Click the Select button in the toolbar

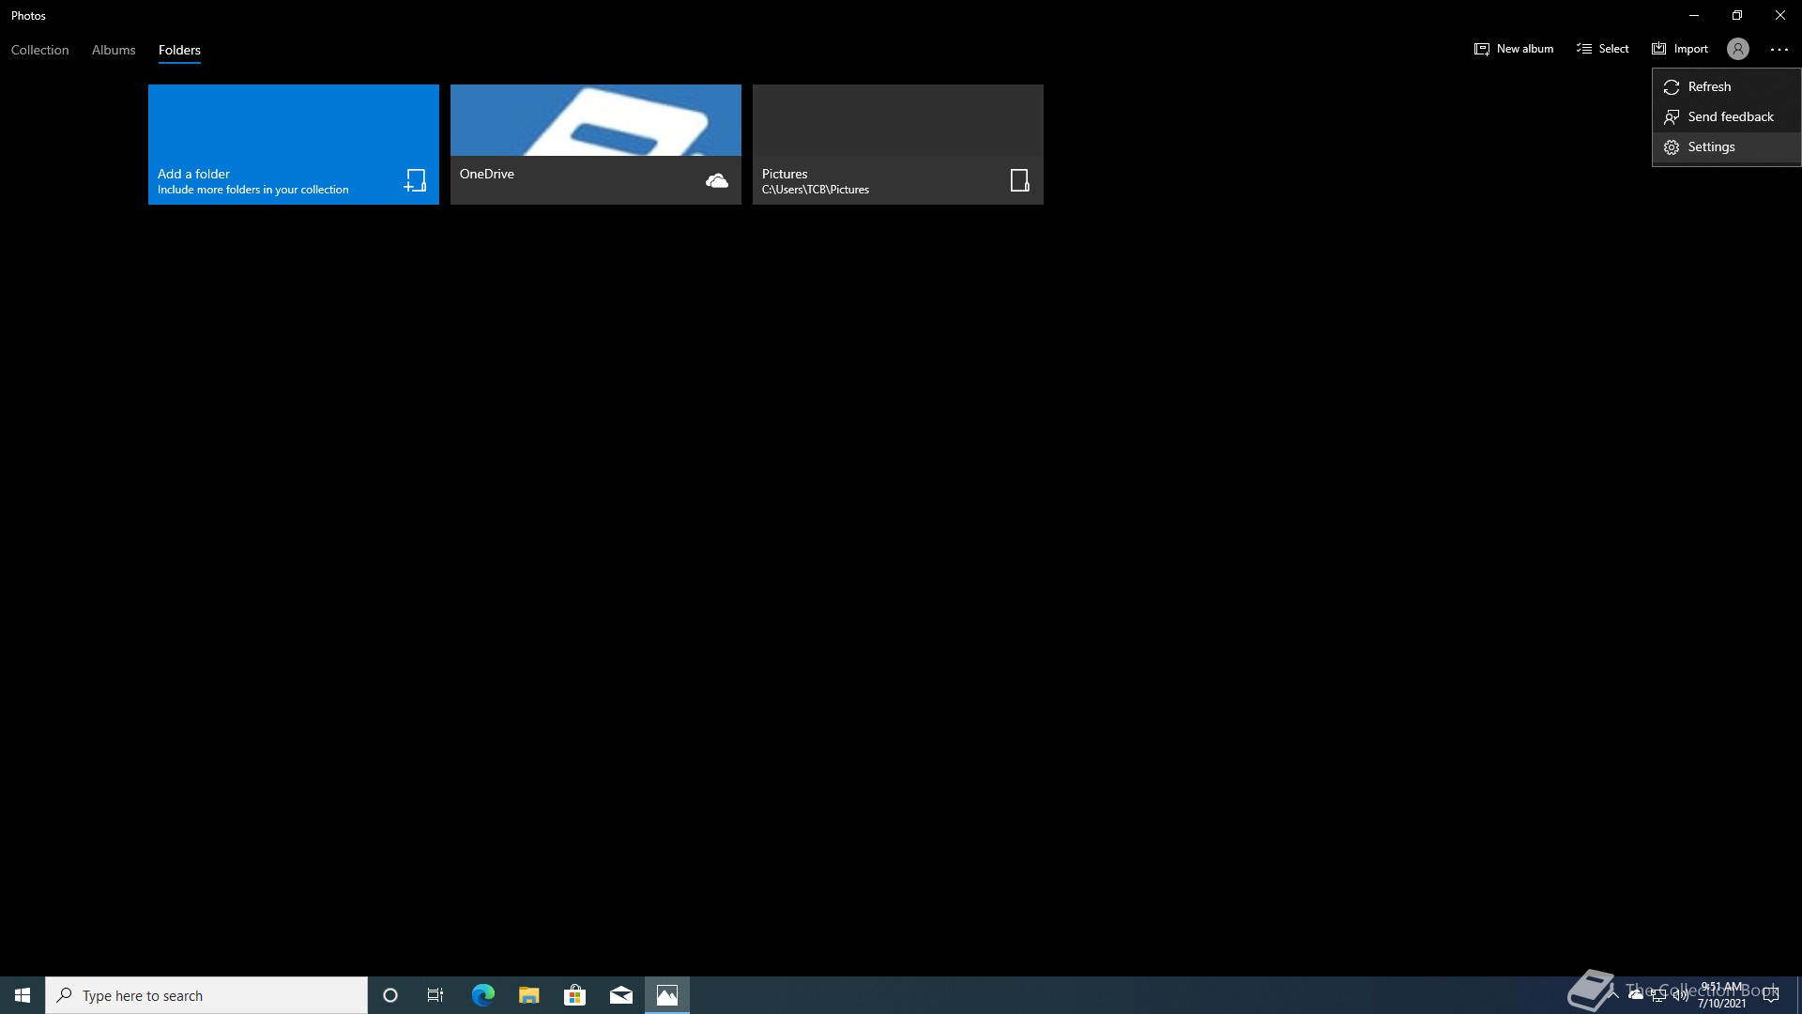coord(1602,49)
